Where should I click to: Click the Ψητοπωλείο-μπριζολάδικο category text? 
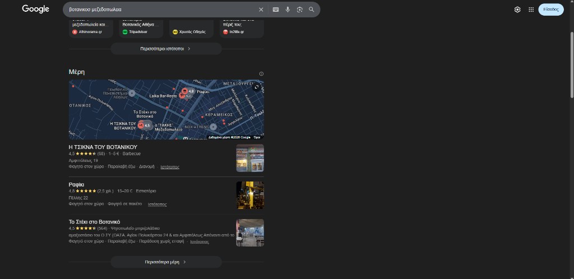point(135,229)
